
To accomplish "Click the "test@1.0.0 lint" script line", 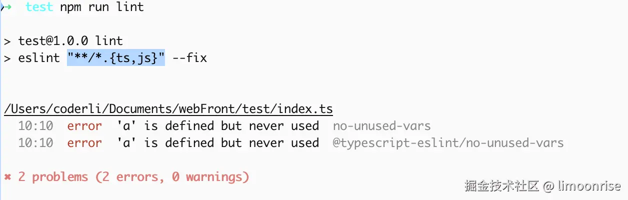I will point(70,40).
